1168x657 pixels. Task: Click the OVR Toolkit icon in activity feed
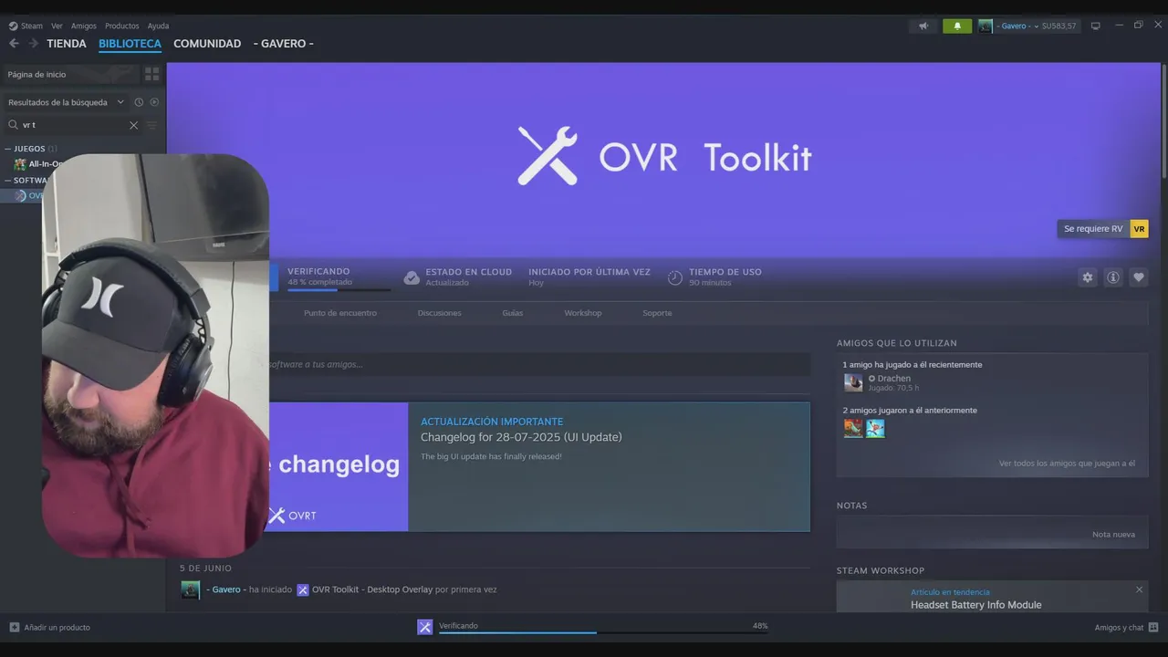[x=303, y=589]
